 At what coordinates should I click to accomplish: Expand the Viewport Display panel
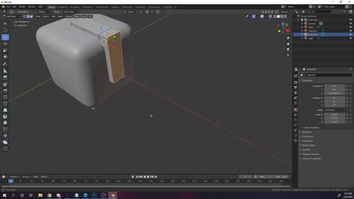tap(310, 154)
